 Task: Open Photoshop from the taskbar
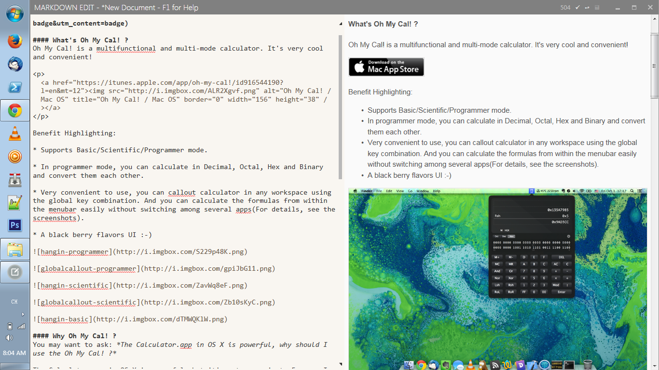(14, 225)
